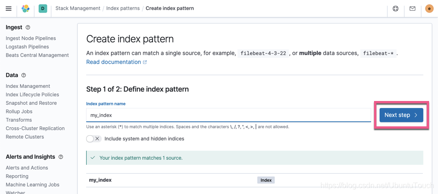Open the hamburger navigation menu
This screenshot has width=438, height=194.
pos(8,8)
